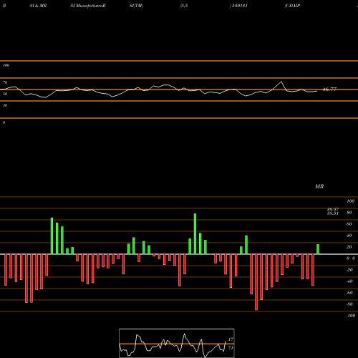Screen dimensions: 358x358
Task: Click the last green bar on right of MR histogram
Action: pos(318,249)
